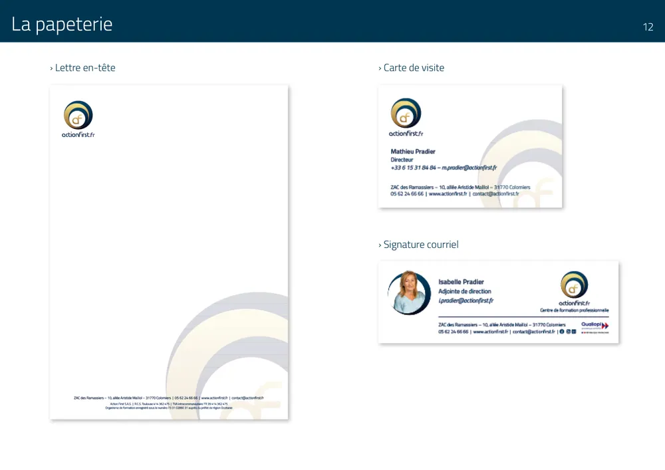The height and width of the screenshot is (470, 665).
Task: Click the 'Directeur' job title
Action: pyautogui.click(x=402, y=160)
